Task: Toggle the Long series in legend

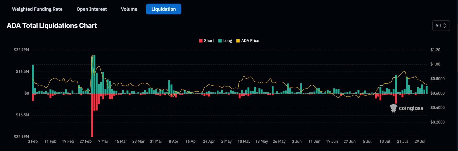Action: [x=225, y=41]
